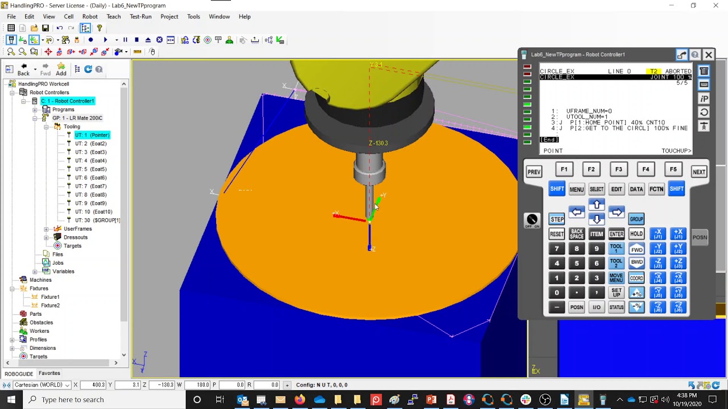728x409 pixels.
Task: Pause the simulation run
Action: click(x=125, y=40)
